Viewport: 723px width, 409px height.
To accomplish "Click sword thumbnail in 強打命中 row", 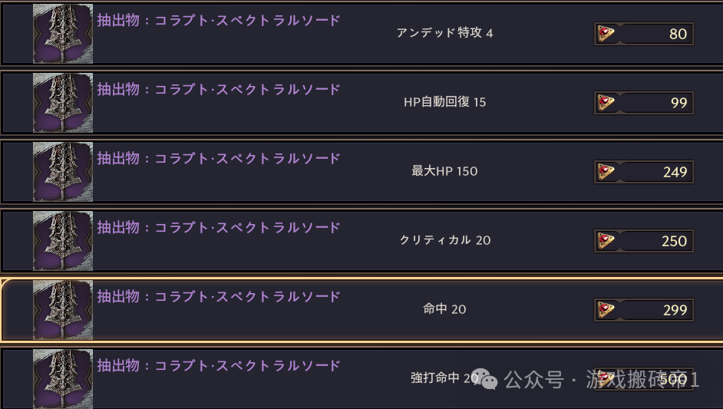I will click(x=63, y=378).
